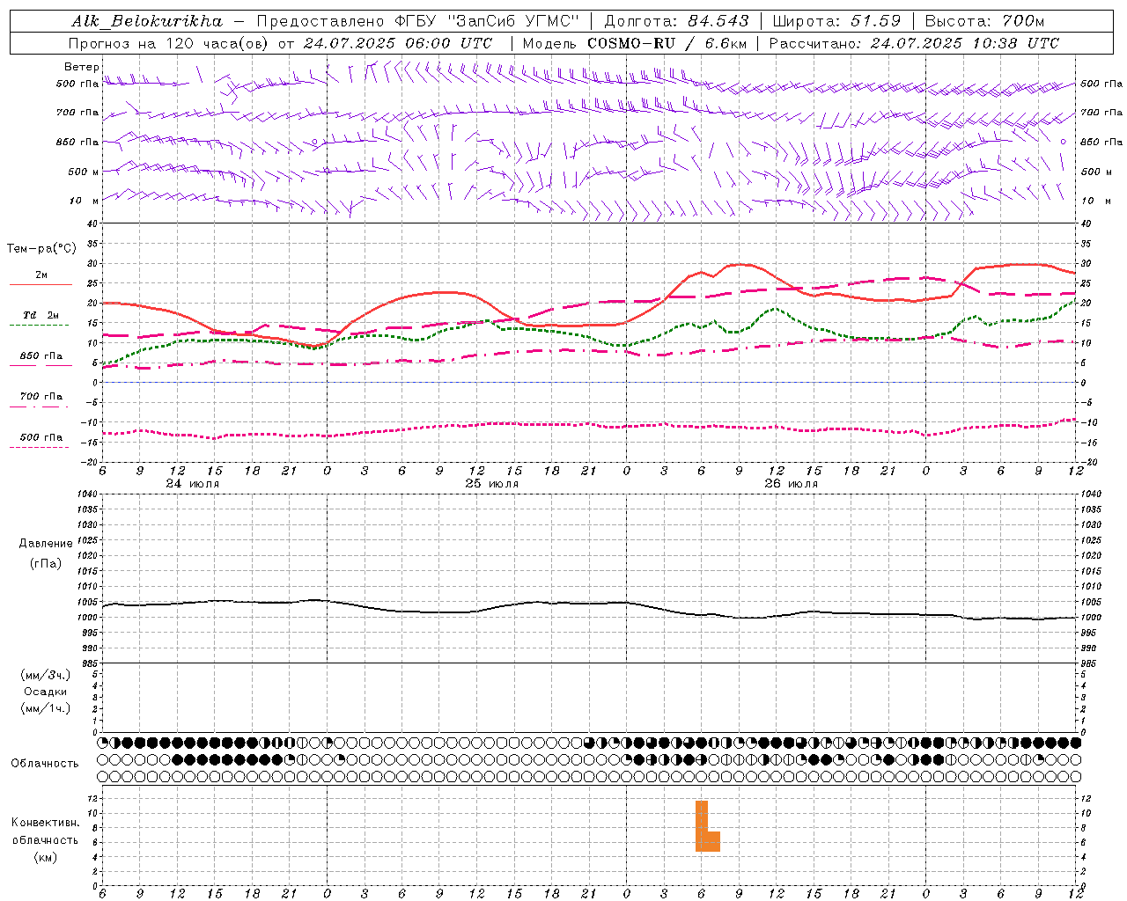Click the 2м temperature legend entry
Image resolution: width=1127 pixels, height=901 pixels.
pyautogui.click(x=41, y=276)
